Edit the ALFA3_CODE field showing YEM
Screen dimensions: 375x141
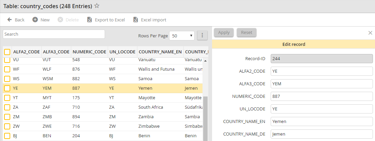coord(322,84)
